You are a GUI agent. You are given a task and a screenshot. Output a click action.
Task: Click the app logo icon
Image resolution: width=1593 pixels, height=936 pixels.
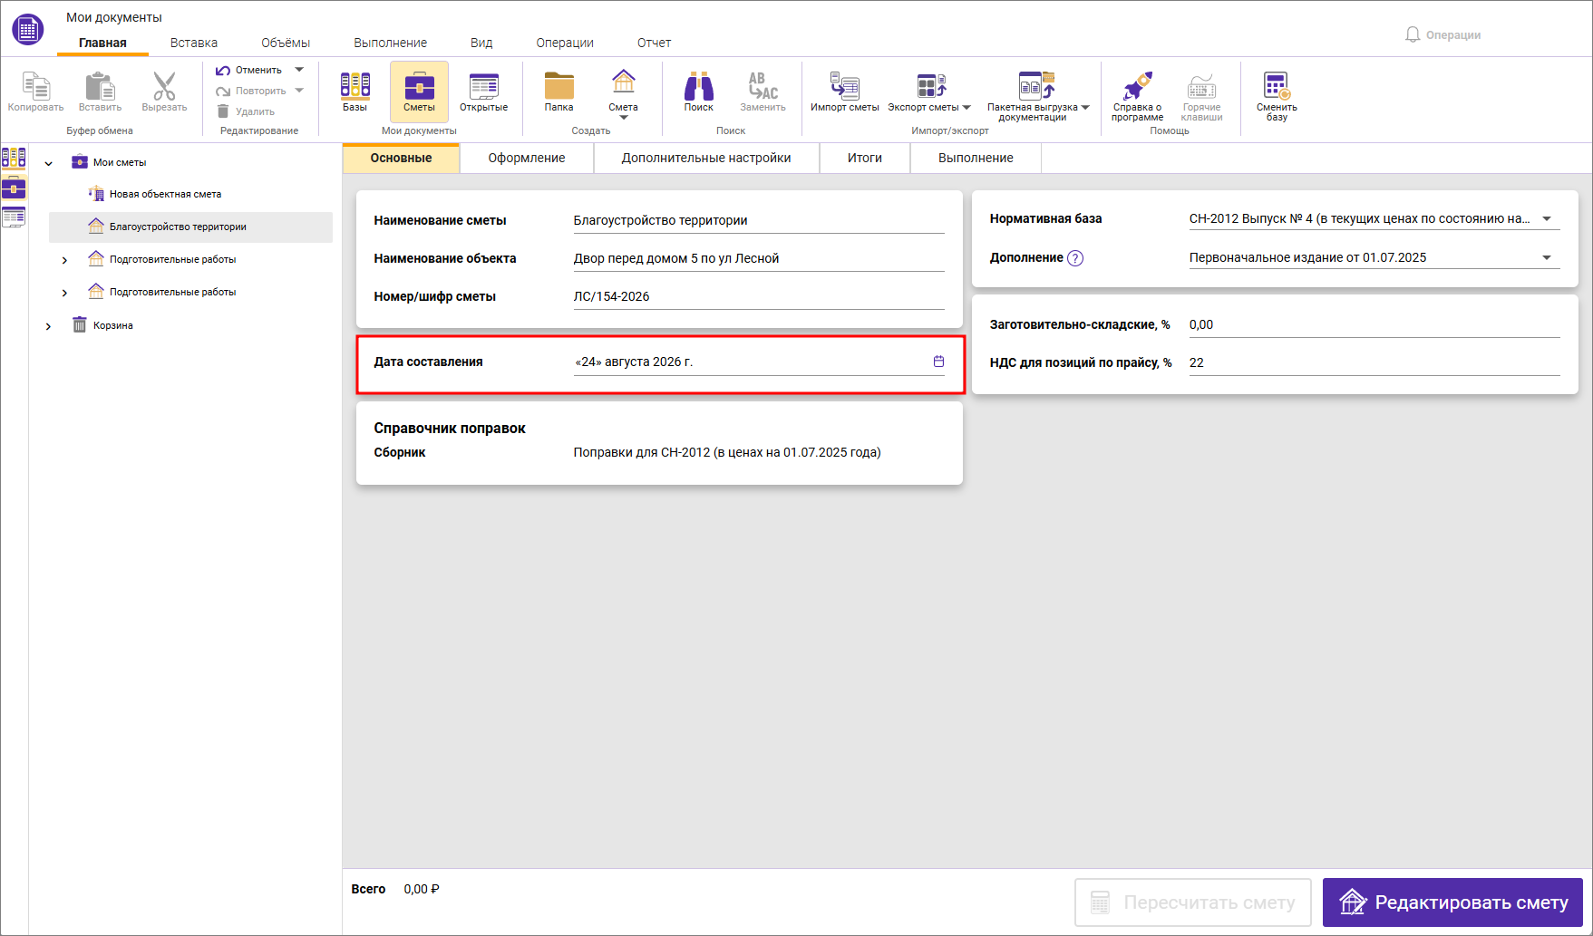28,30
